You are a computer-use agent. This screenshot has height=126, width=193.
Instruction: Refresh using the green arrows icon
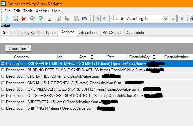point(41,19)
